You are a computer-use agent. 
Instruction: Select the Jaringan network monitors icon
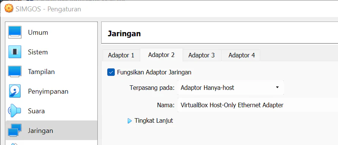pyautogui.click(x=15, y=130)
